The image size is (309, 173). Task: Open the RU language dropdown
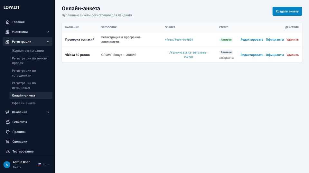pyautogui.click(x=46, y=165)
